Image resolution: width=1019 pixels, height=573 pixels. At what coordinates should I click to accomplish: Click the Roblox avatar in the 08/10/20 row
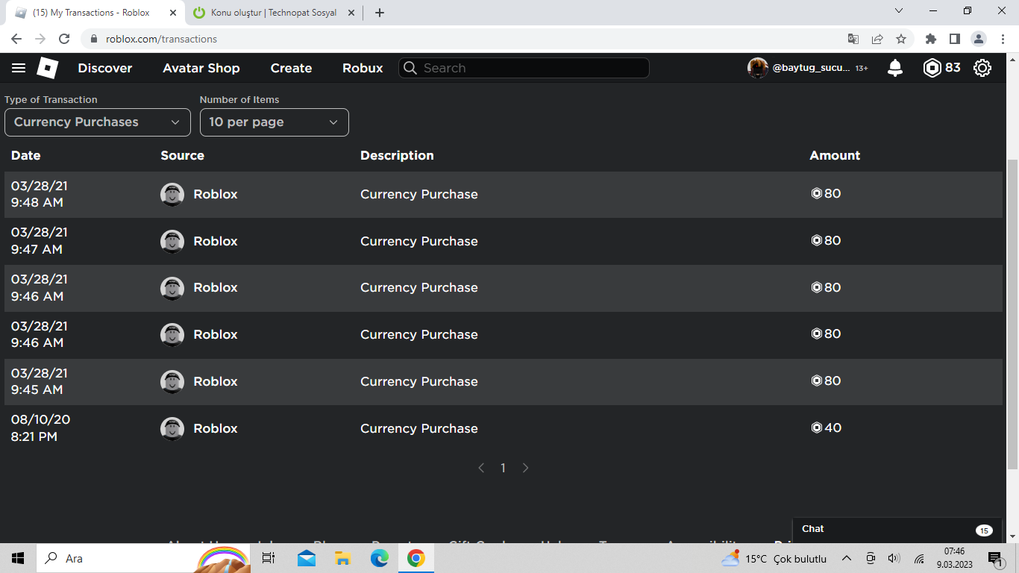click(x=172, y=429)
